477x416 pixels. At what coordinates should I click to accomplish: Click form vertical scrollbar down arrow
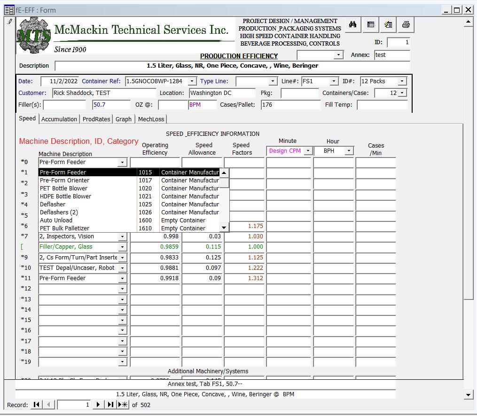click(x=469, y=395)
